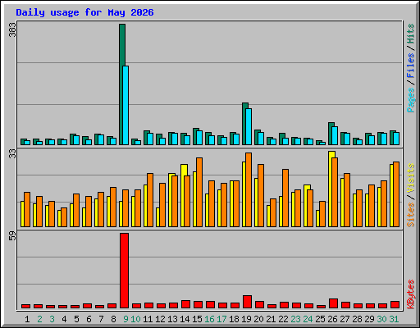Select day label 20 on the axis

(x=258, y=319)
